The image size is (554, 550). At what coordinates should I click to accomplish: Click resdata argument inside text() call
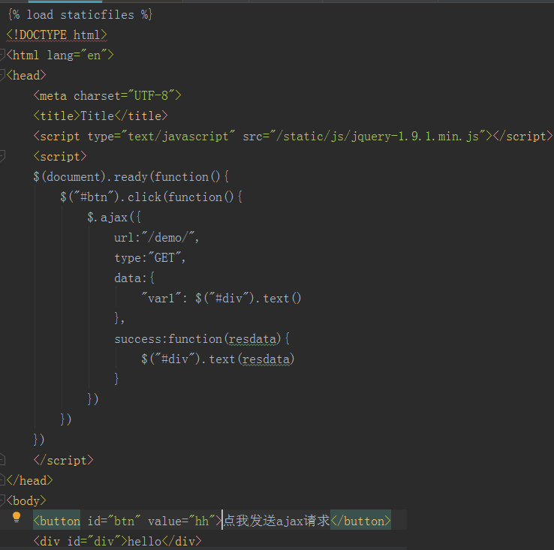pyautogui.click(x=266, y=359)
